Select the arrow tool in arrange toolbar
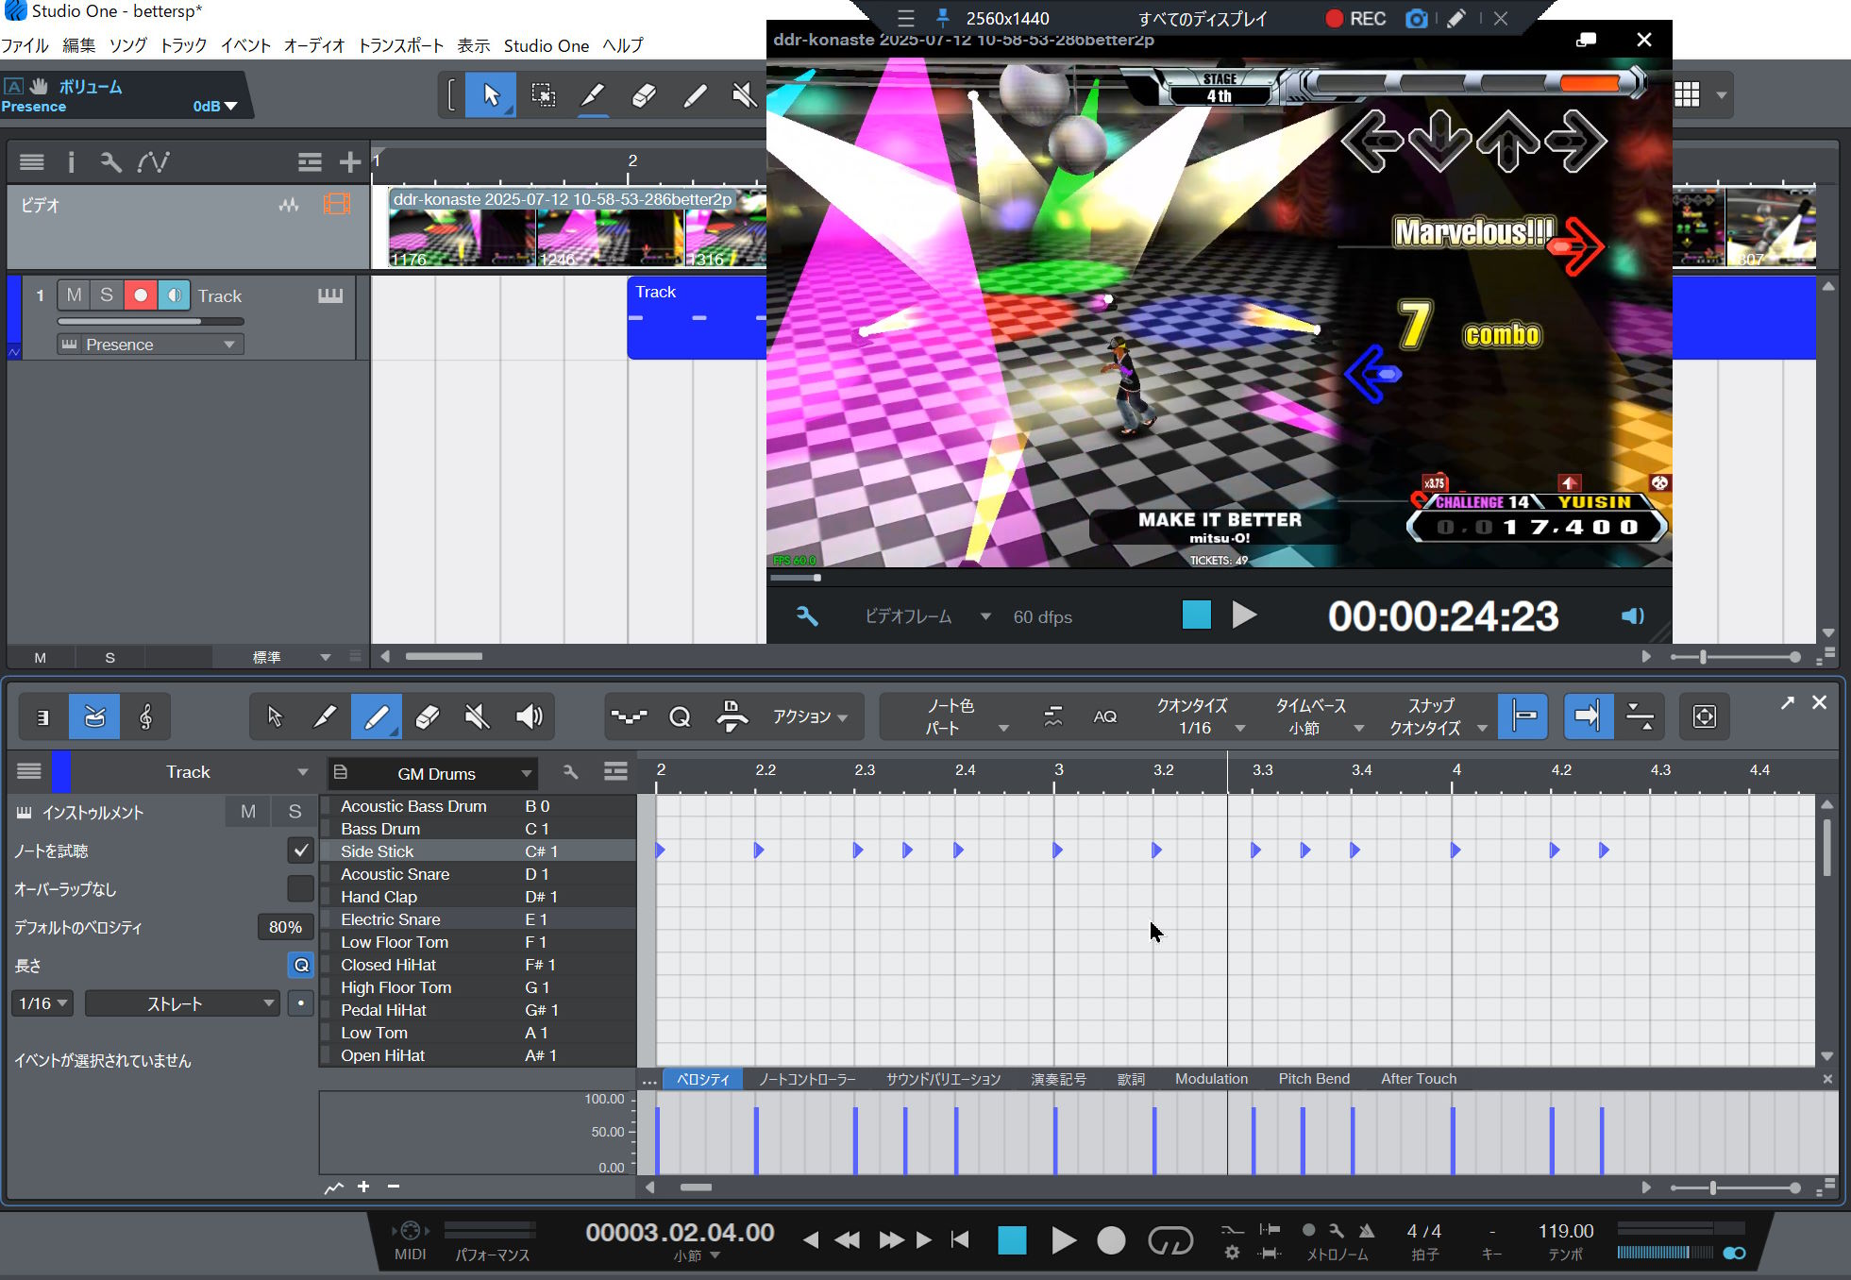1851x1280 pixels. [x=491, y=95]
